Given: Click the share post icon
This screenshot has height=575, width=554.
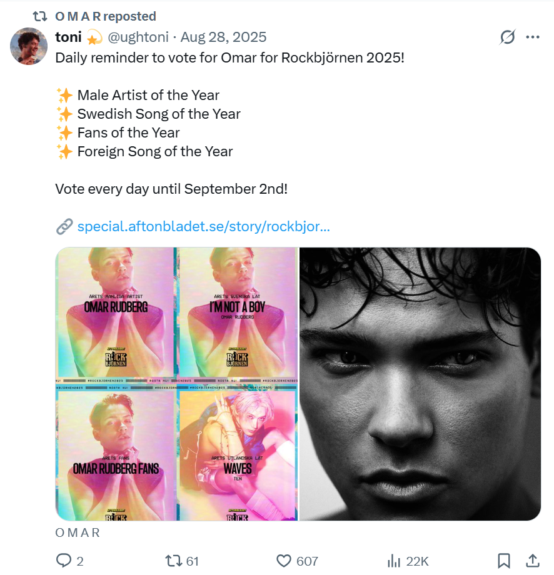Looking at the screenshot, I should (x=533, y=561).
